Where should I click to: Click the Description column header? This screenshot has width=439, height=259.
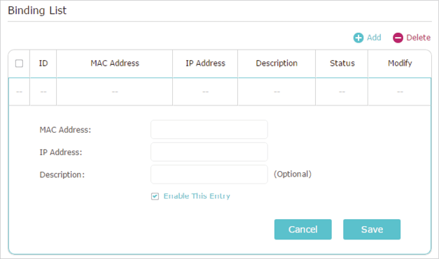click(277, 64)
